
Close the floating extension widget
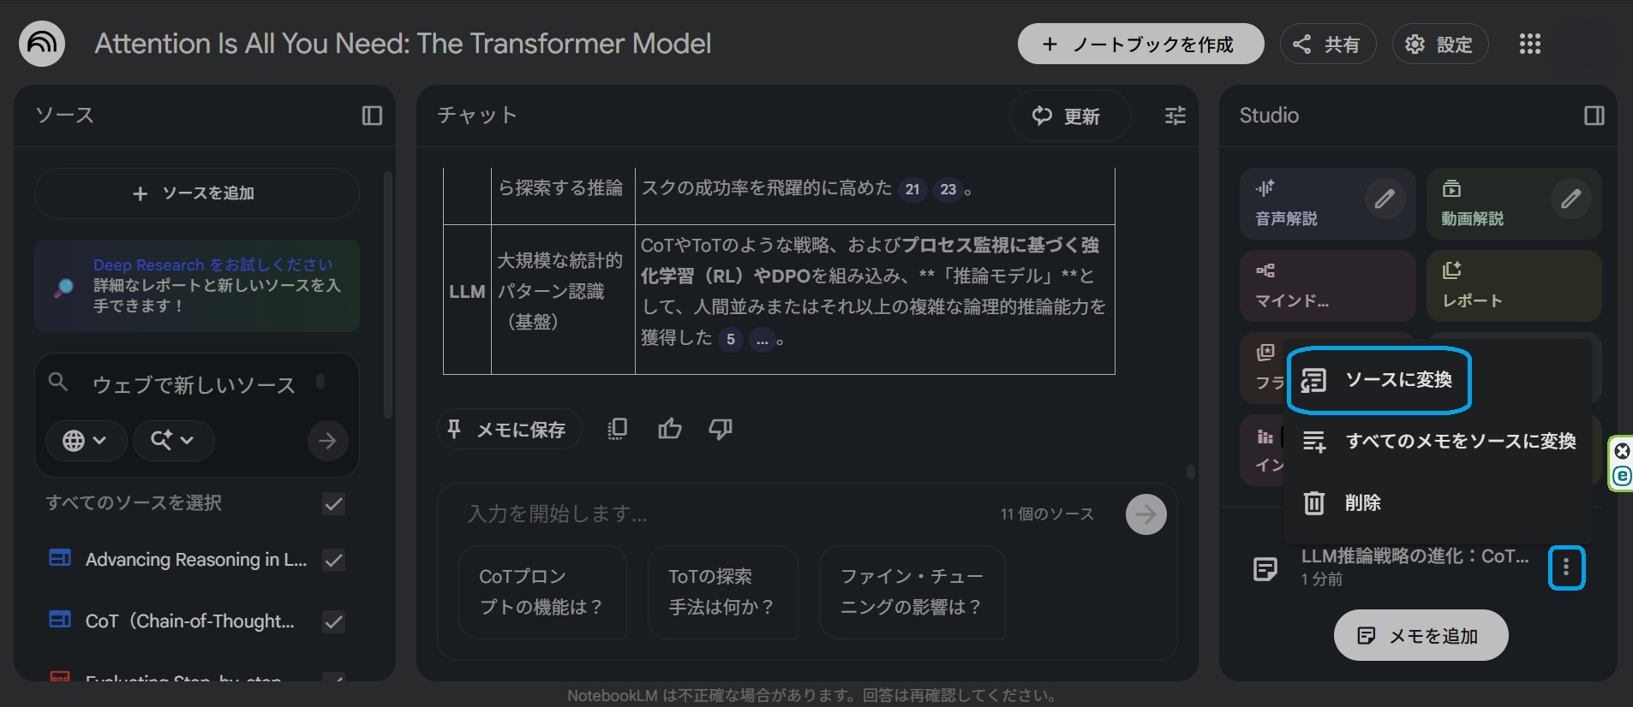[x=1622, y=450]
